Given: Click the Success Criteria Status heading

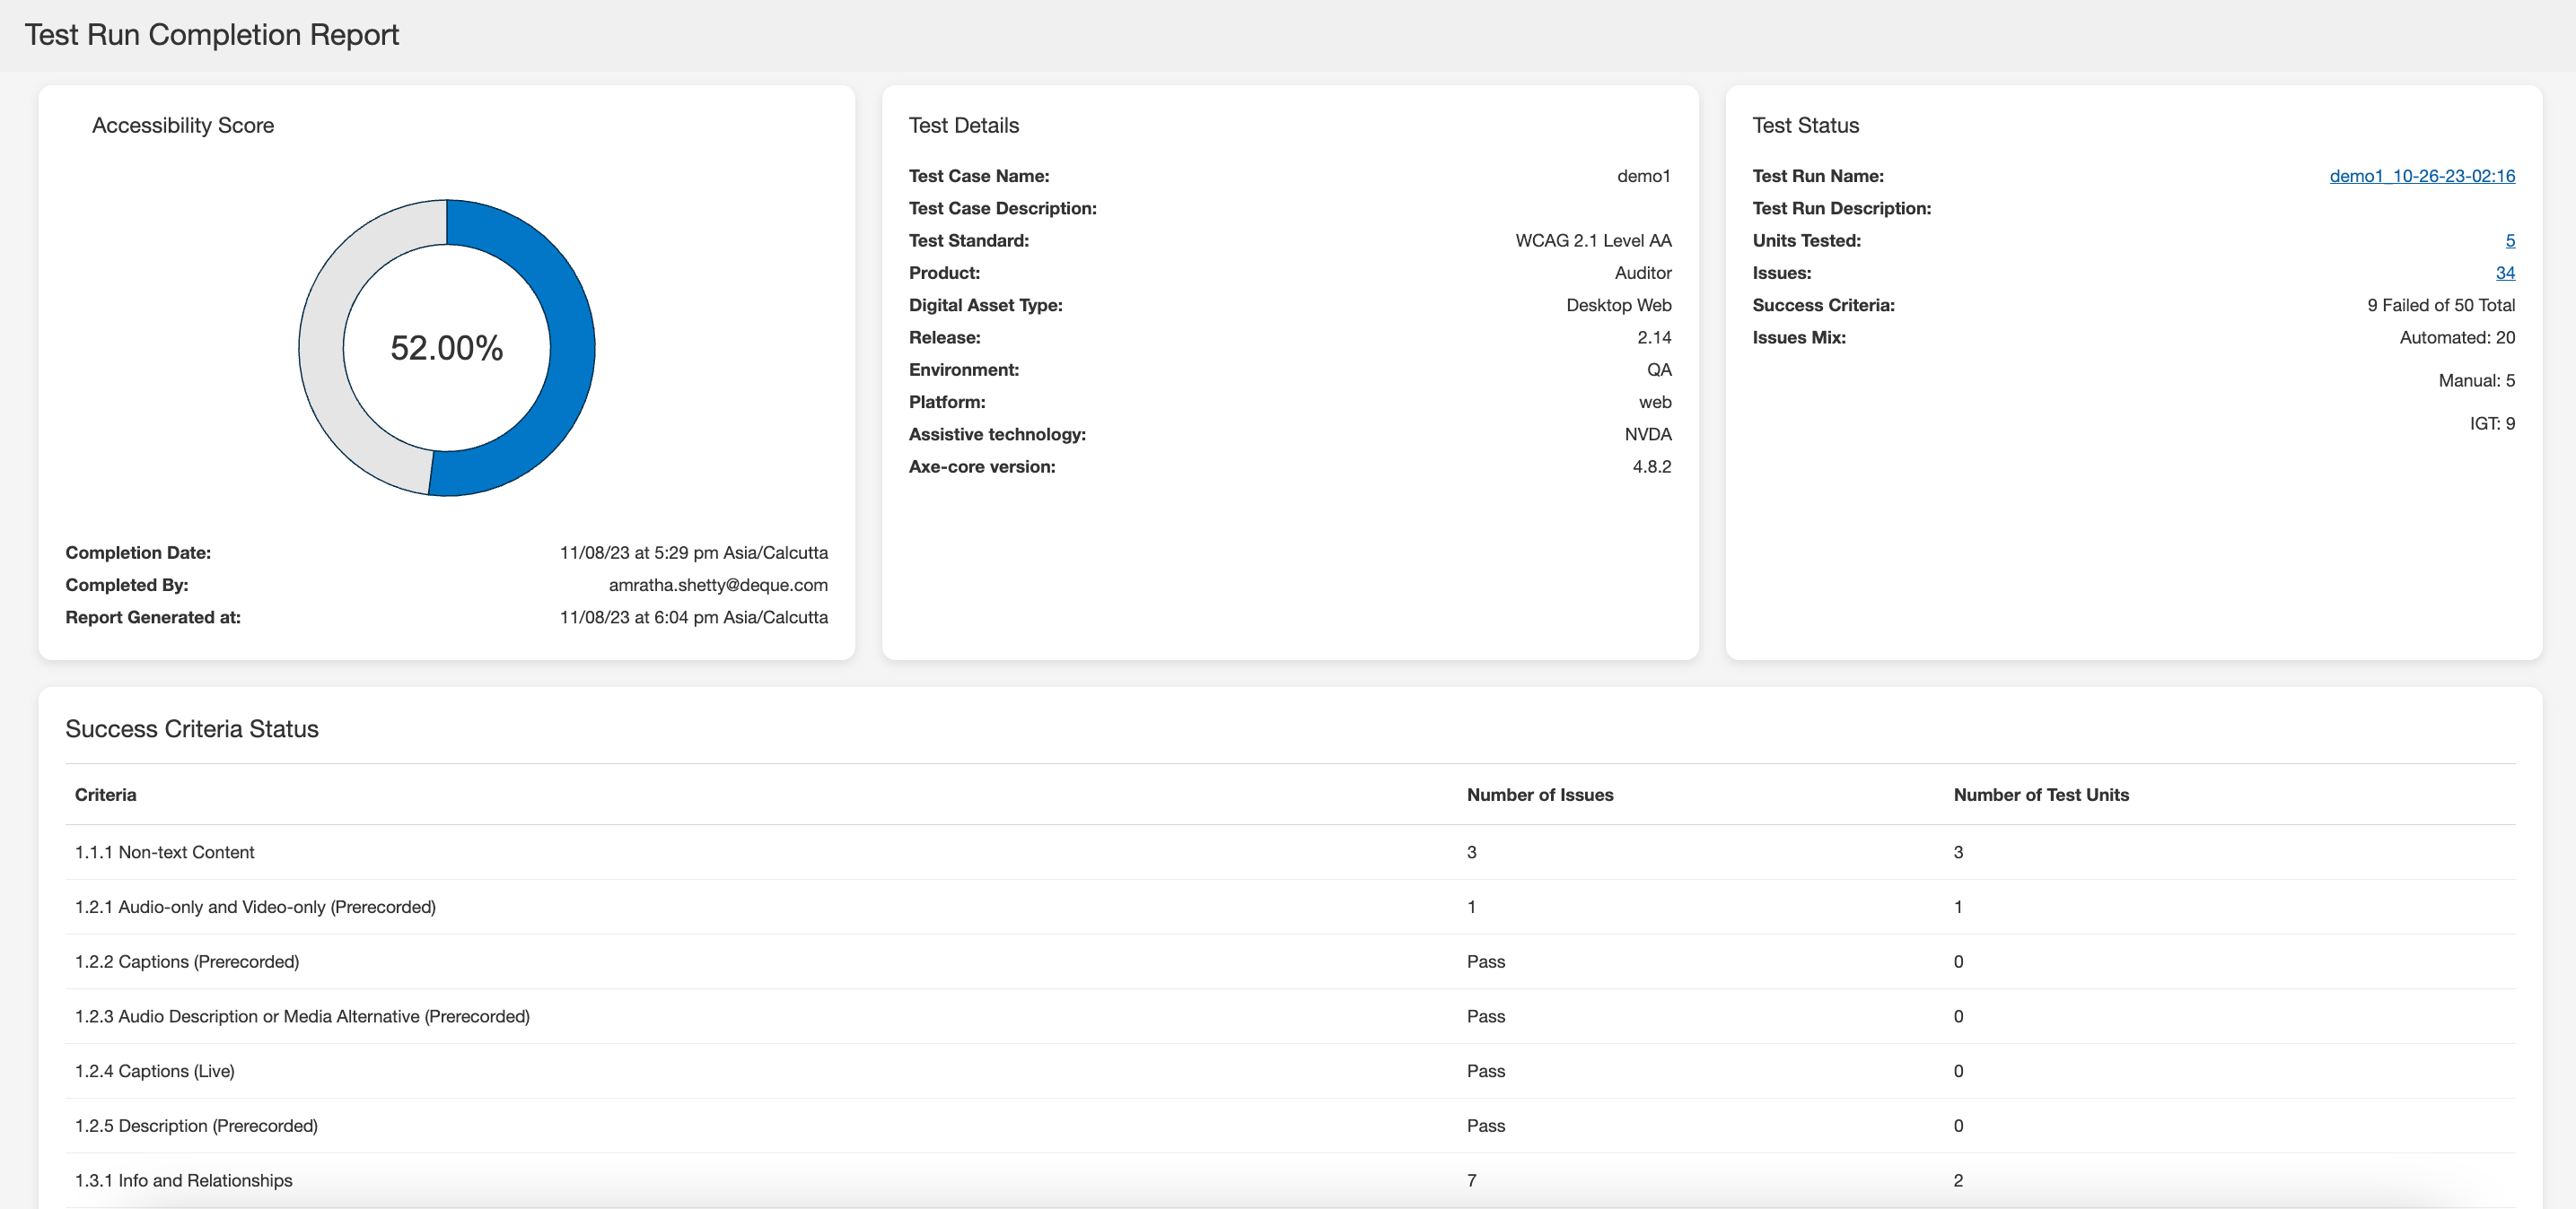Looking at the screenshot, I should click(x=192, y=729).
